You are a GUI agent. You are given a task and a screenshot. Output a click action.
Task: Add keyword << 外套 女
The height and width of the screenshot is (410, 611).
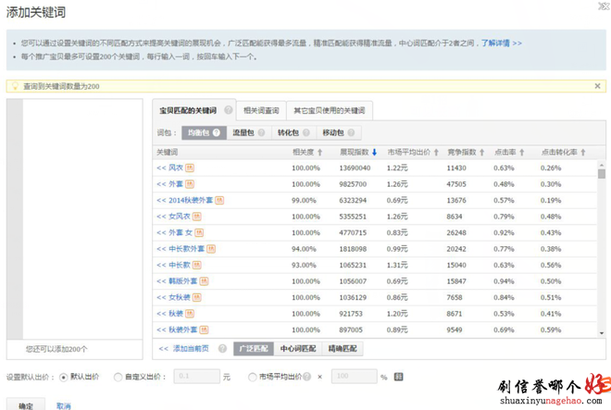175,232
